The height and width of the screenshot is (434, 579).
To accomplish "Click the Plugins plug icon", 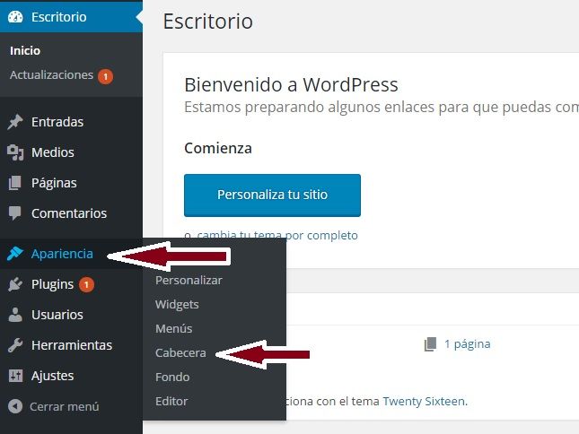I will (x=15, y=284).
